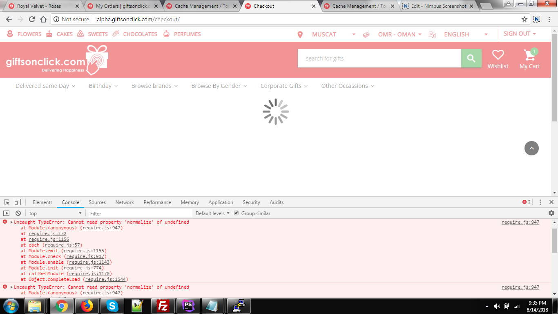The height and width of the screenshot is (314, 558).
Task: Toggle the device toolbar icon in DevTools
Action: click(x=18, y=202)
